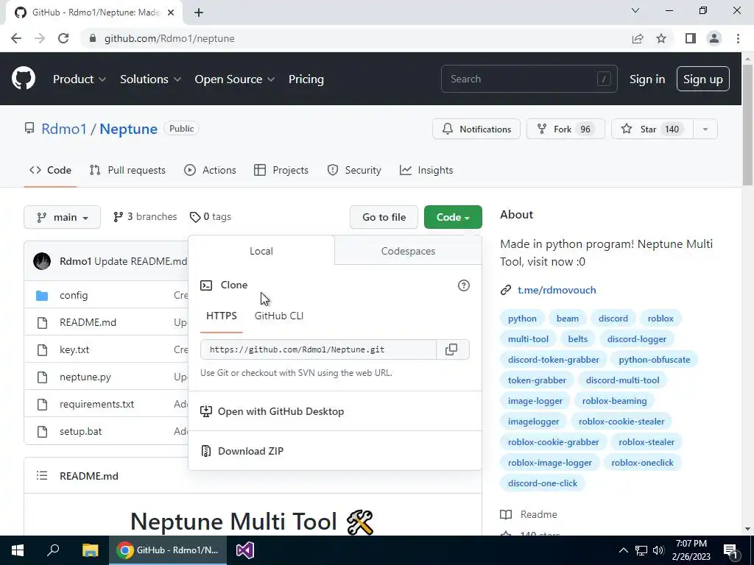754x565 pixels.
Task: Click the roblox-cookie-stealer topic tag
Action: pyautogui.click(x=621, y=422)
